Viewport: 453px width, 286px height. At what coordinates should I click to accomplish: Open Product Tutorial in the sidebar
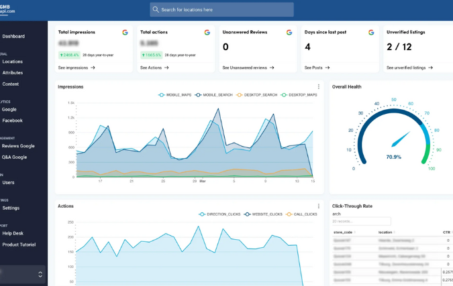19,244
